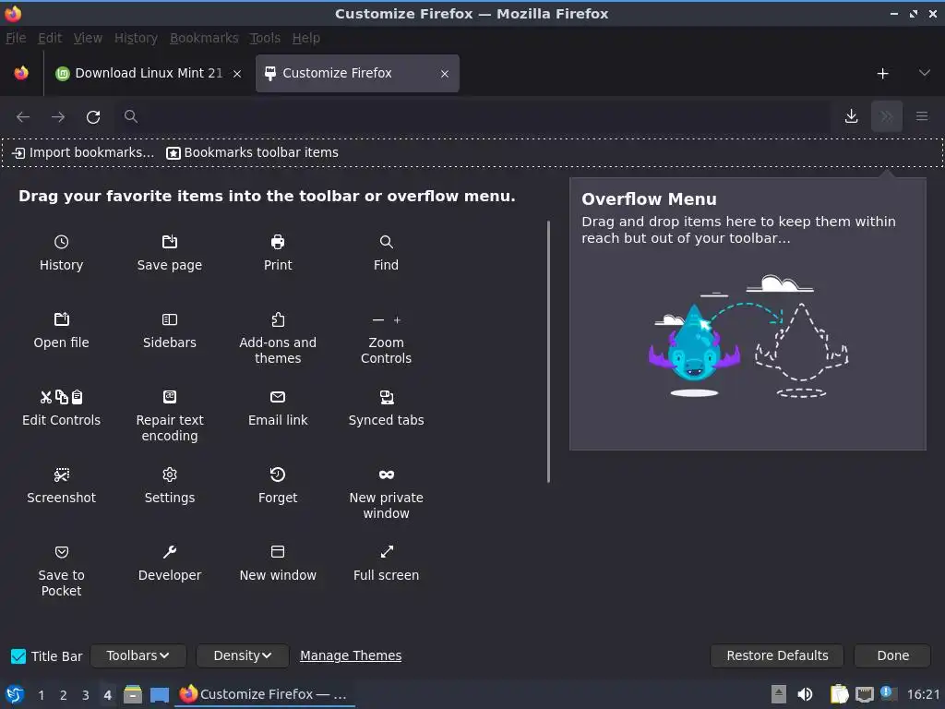Open the File menu
Viewport: 945px width, 709px height.
tap(16, 38)
